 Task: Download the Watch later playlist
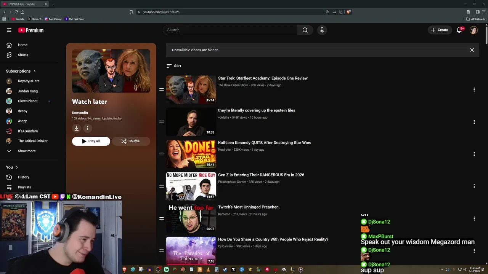pos(77,129)
